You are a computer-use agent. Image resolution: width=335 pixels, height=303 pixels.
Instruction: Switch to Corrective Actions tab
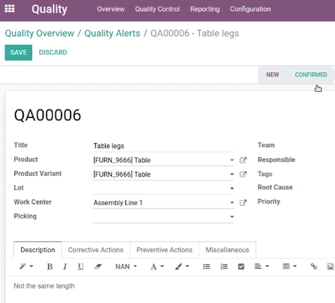pyautogui.click(x=96, y=250)
